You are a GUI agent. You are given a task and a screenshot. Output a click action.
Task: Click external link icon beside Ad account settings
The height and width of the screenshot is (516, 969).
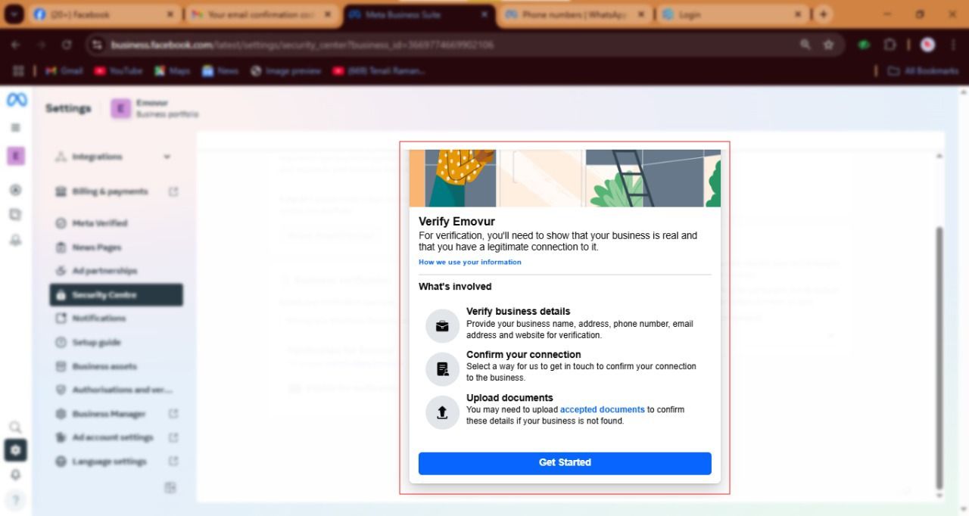coord(173,437)
